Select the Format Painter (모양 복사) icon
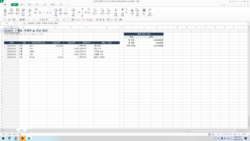 point(23,11)
